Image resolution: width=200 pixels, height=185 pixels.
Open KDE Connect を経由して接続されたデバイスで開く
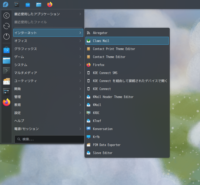[x=127, y=81]
